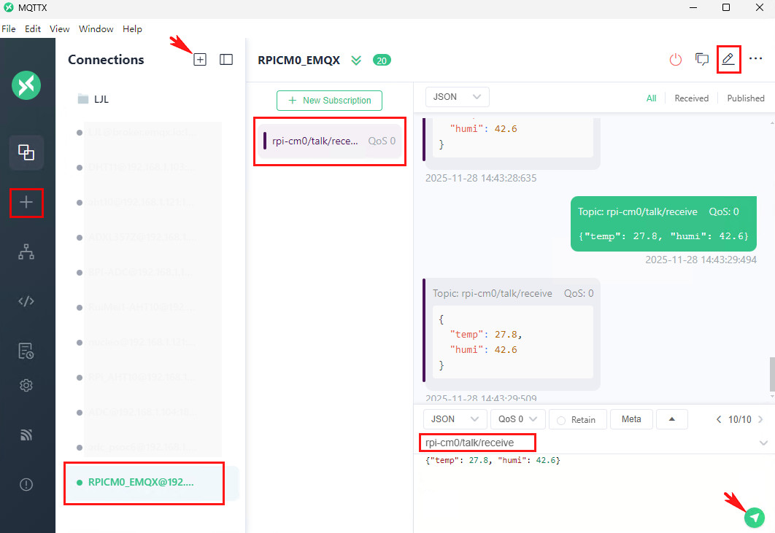The height and width of the screenshot is (533, 775).
Task: Open the View menu
Action: click(59, 28)
